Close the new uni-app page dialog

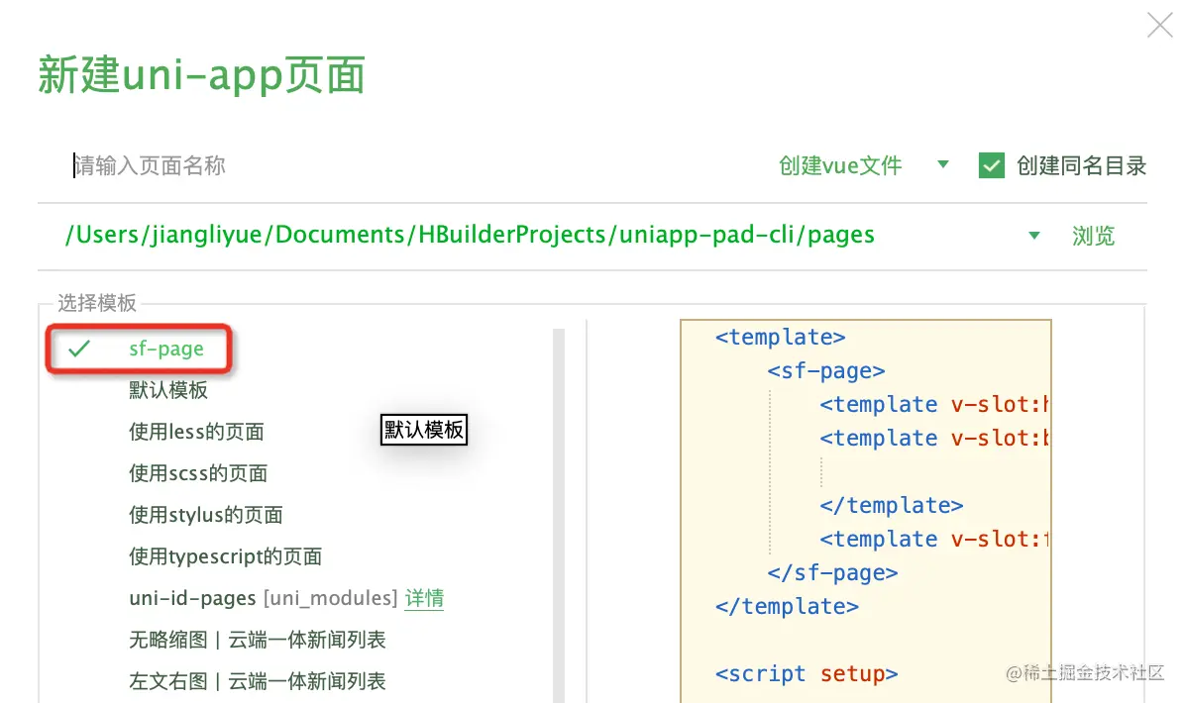(1159, 25)
